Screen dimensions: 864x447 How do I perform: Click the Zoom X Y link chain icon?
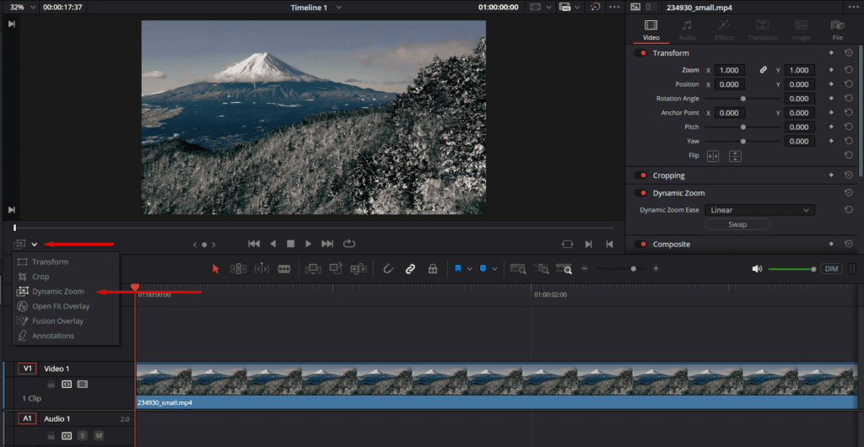763,70
